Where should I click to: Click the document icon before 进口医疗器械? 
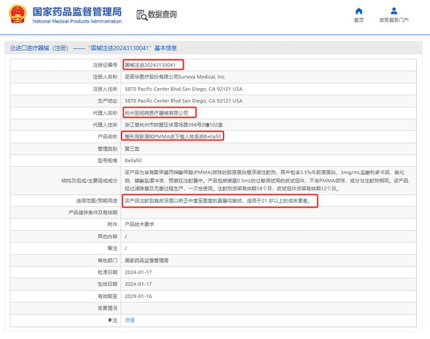(12, 48)
